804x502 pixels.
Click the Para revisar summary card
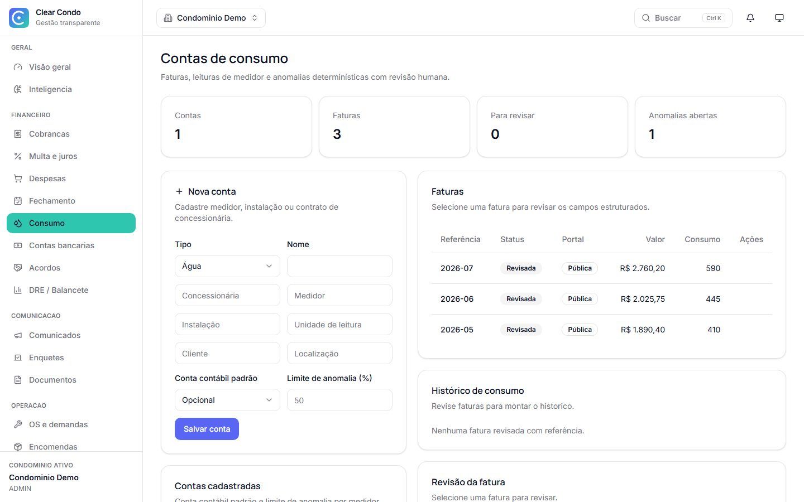(552, 127)
